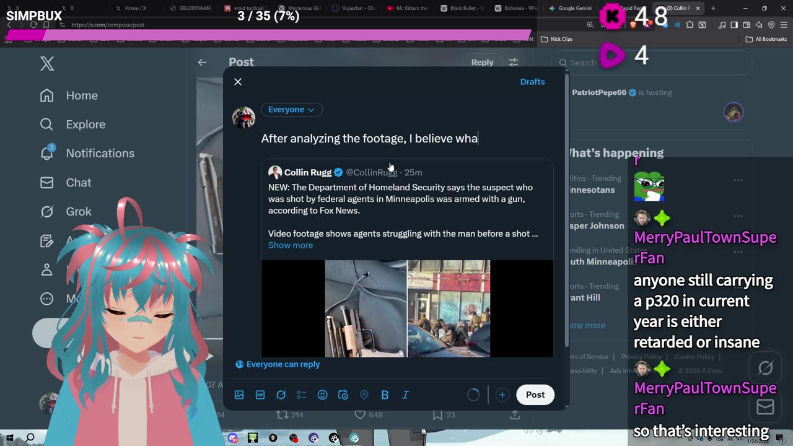The width and height of the screenshot is (793, 446).
Task: Click the X search box
Action: tap(652, 63)
